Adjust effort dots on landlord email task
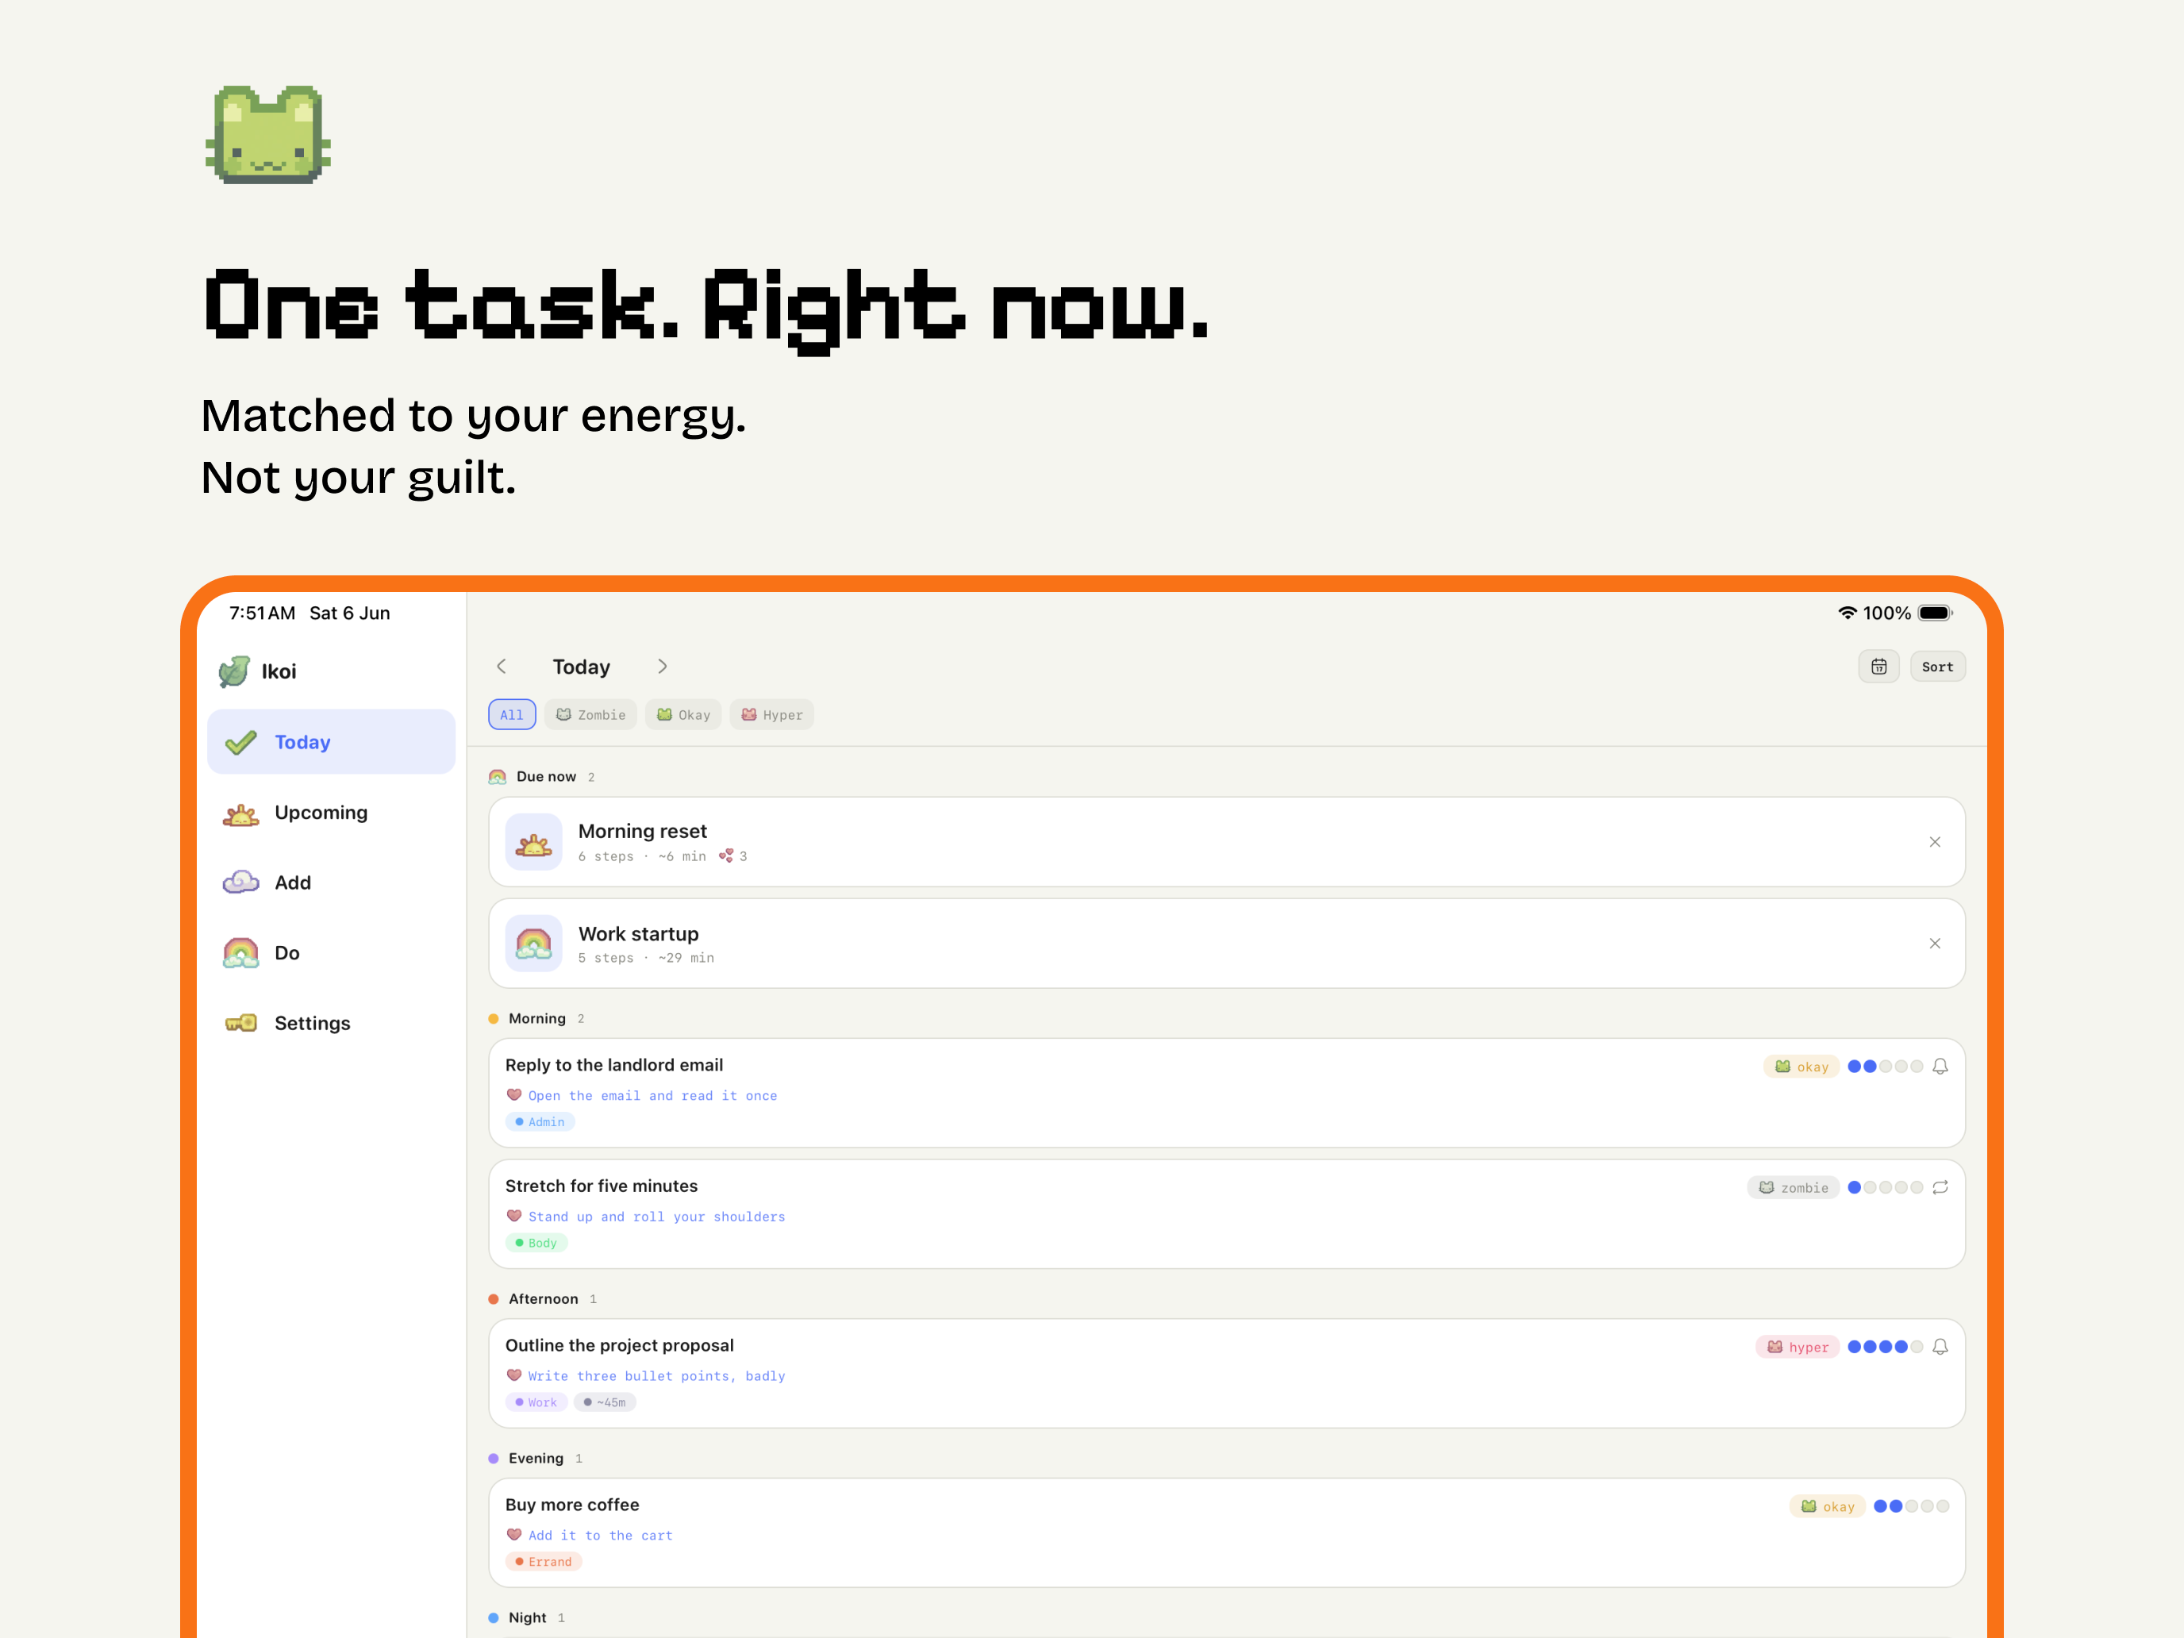2184x1638 pixels. (1885, 1067)
